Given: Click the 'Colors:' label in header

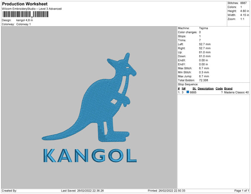Looking at the screenshot, I should pyautogui.click(x=232, y=7).
